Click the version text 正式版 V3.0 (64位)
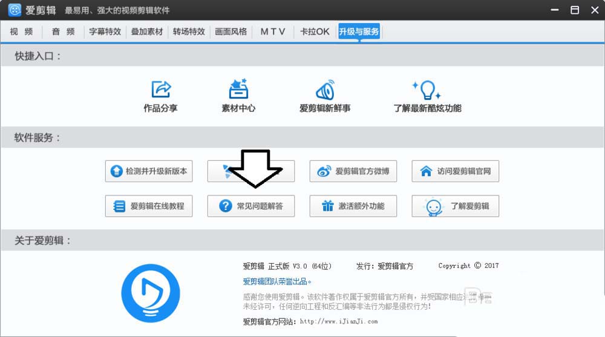The width and height of the screenshot is (605, 337). click(x=299, y=266)
